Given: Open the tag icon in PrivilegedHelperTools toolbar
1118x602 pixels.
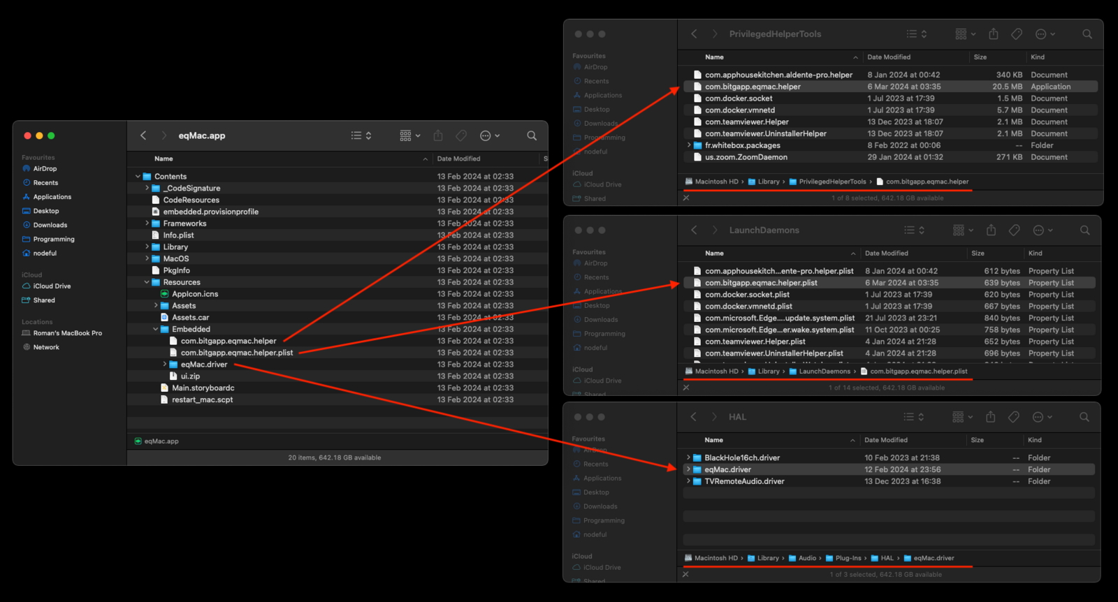Looking at the screenshot, I should [1017, 34].
